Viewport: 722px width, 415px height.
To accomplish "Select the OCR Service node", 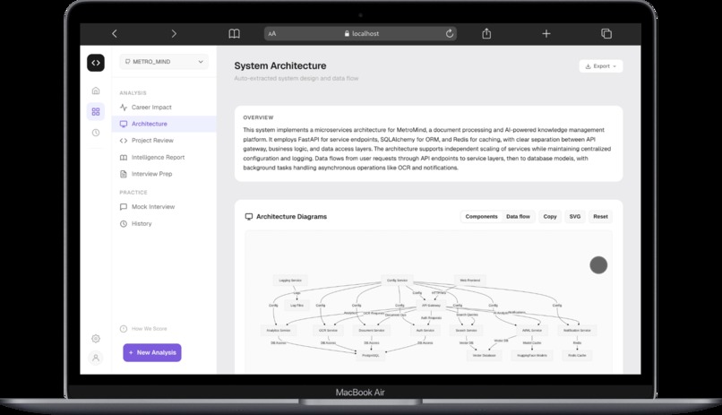I will click(328, 330).
